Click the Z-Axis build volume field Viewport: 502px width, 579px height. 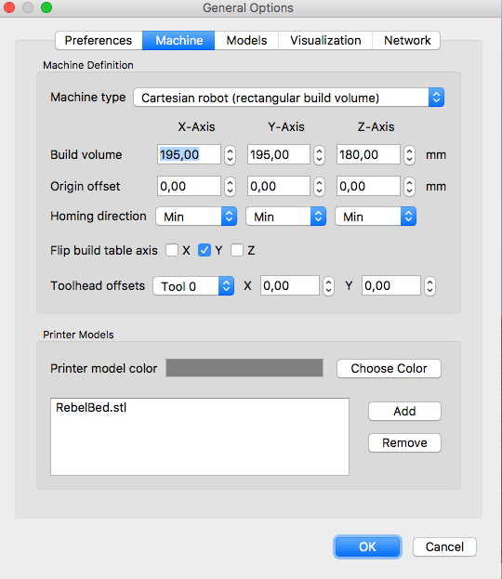pyautogui.click(x=368, y=154)
